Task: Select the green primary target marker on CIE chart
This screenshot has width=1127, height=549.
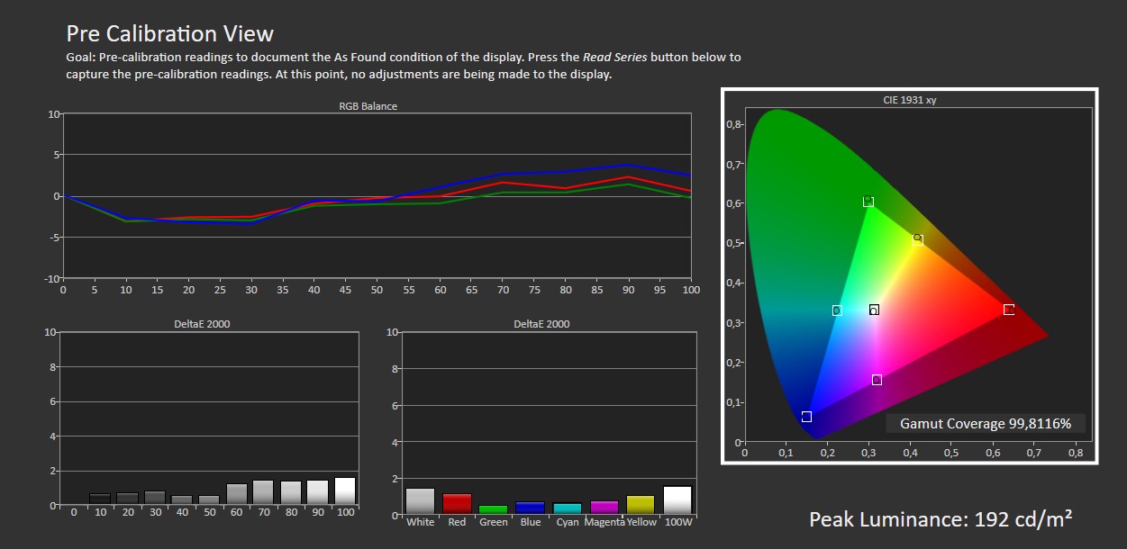Action: coord(868,202)
